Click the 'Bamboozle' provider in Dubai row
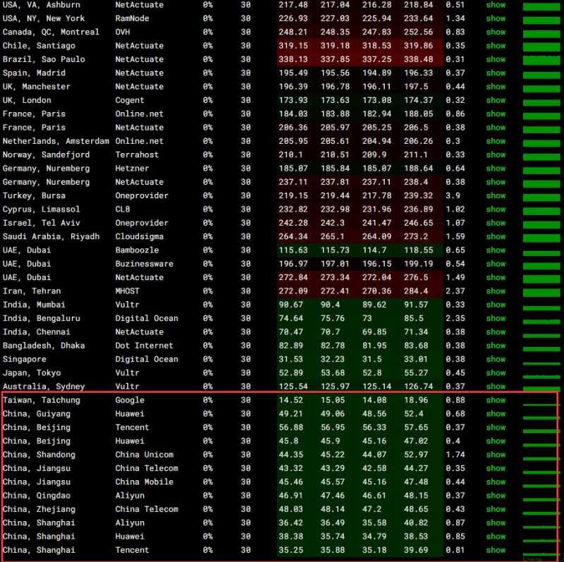 click(x=137, y=250)
